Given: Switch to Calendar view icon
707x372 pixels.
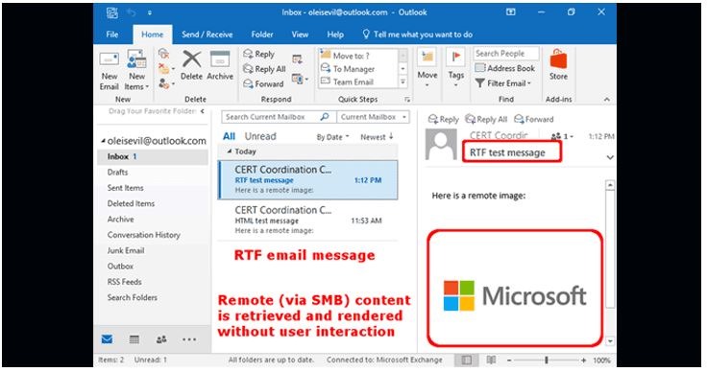Looking at the screenshot, I should (134, 339).
